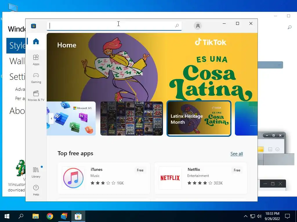Switch to the WindowBlinds taskbar app
The height and width of the screenshot is (222, 297).
[64, 216]
